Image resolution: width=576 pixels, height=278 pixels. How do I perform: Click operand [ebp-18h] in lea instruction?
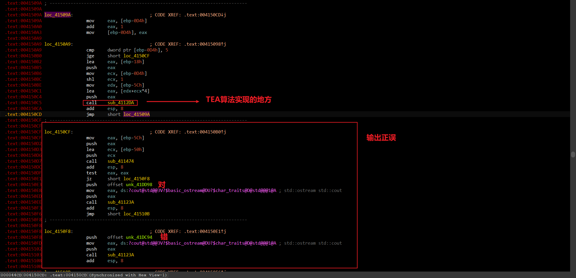[x=132, y=62]
